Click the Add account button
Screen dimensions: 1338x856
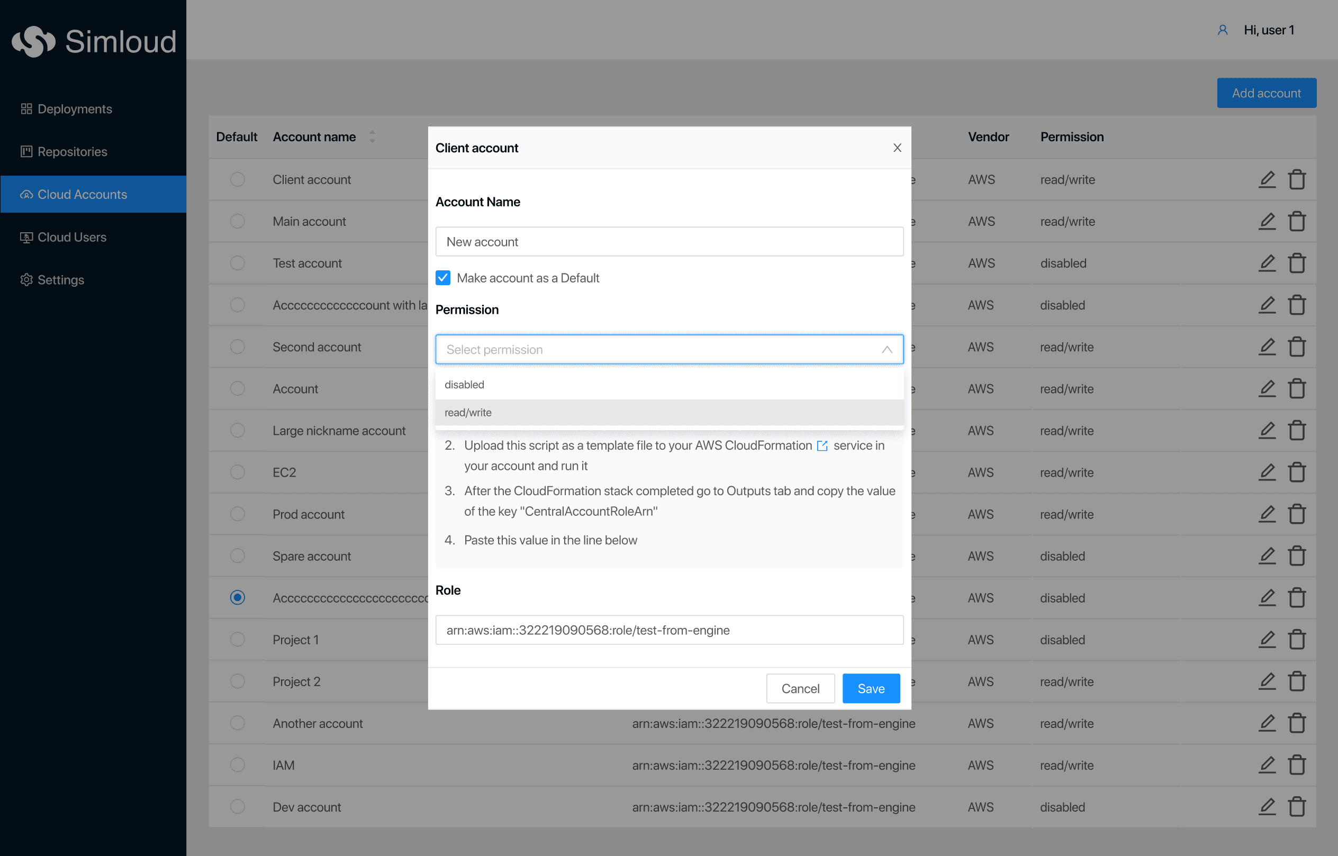[x=1266, y=94]
